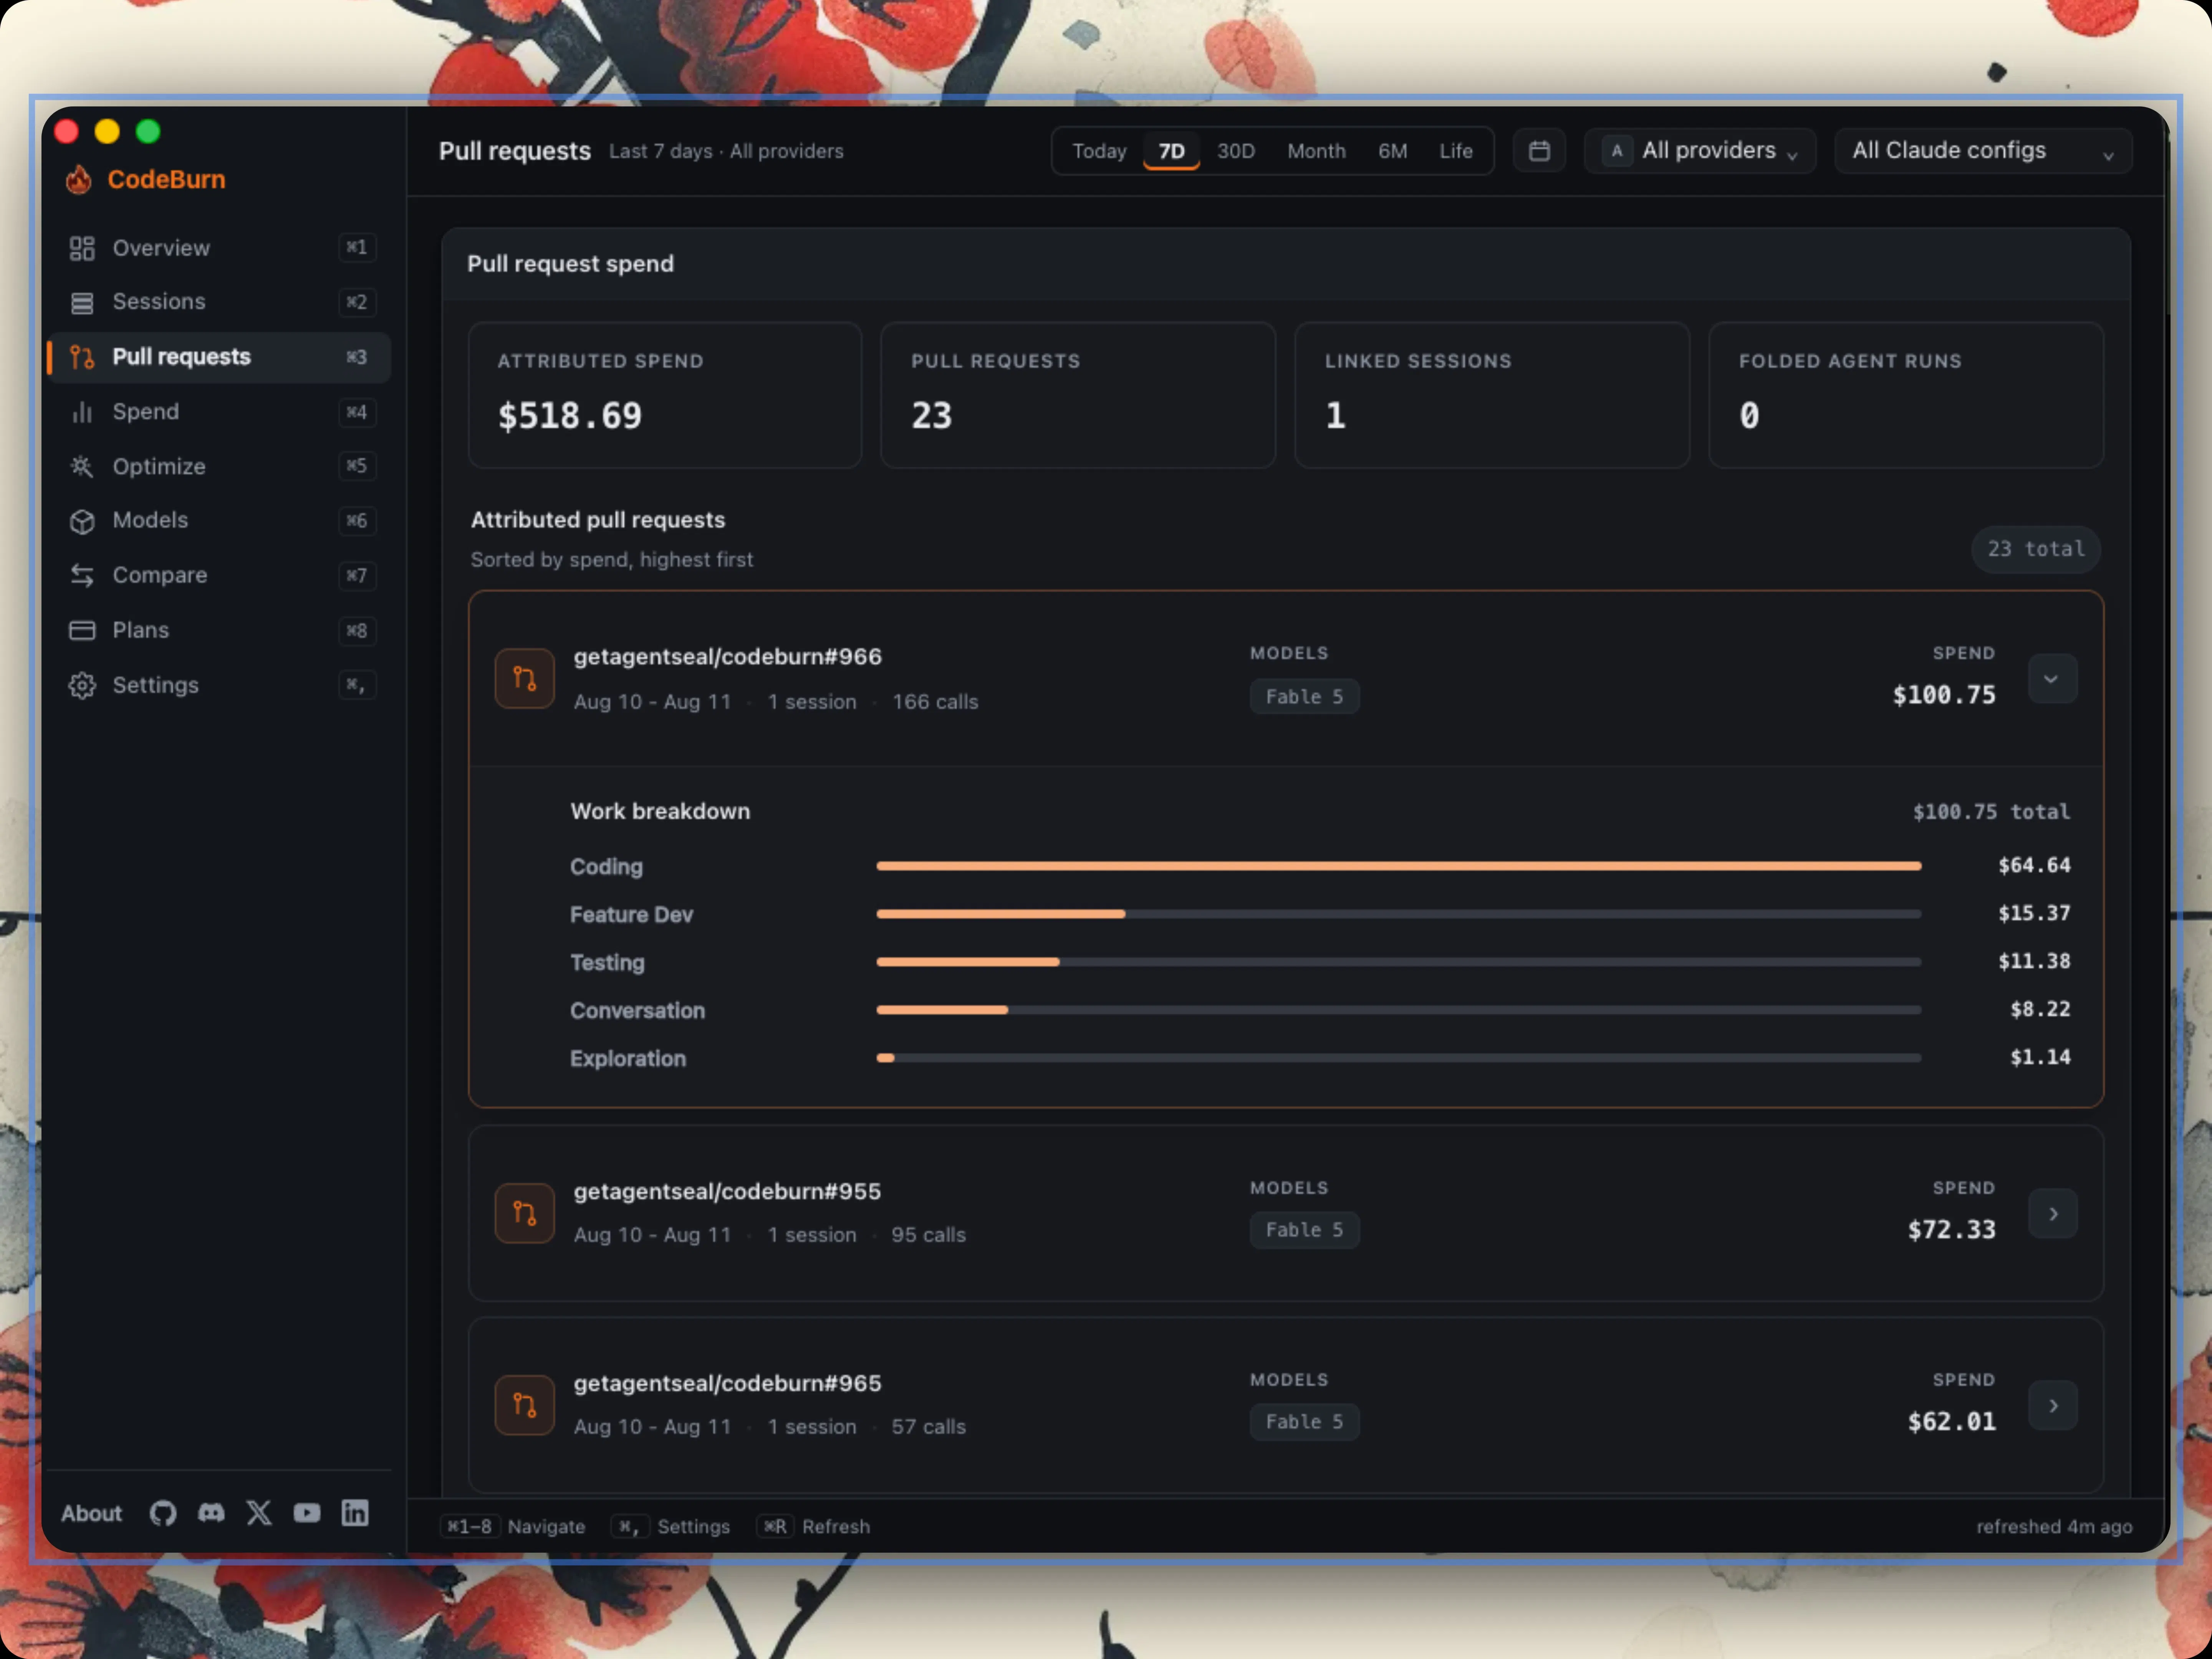Open the All Claude configs dropdown
Viewport: 2212px width, 1659px height.
pos(1983,151)
